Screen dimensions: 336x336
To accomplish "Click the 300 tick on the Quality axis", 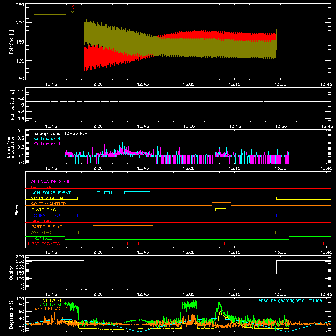I will coord(20,257).
